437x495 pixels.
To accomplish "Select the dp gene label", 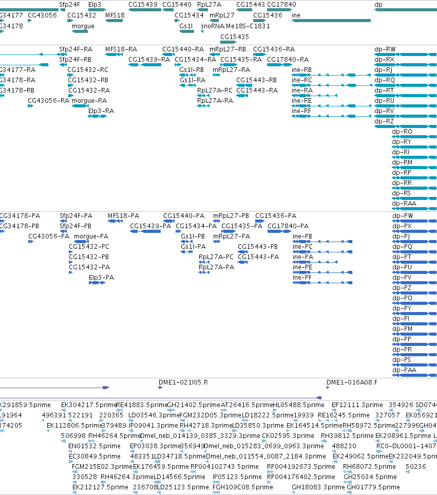I will pyautogui.click(x=378, y=5).
